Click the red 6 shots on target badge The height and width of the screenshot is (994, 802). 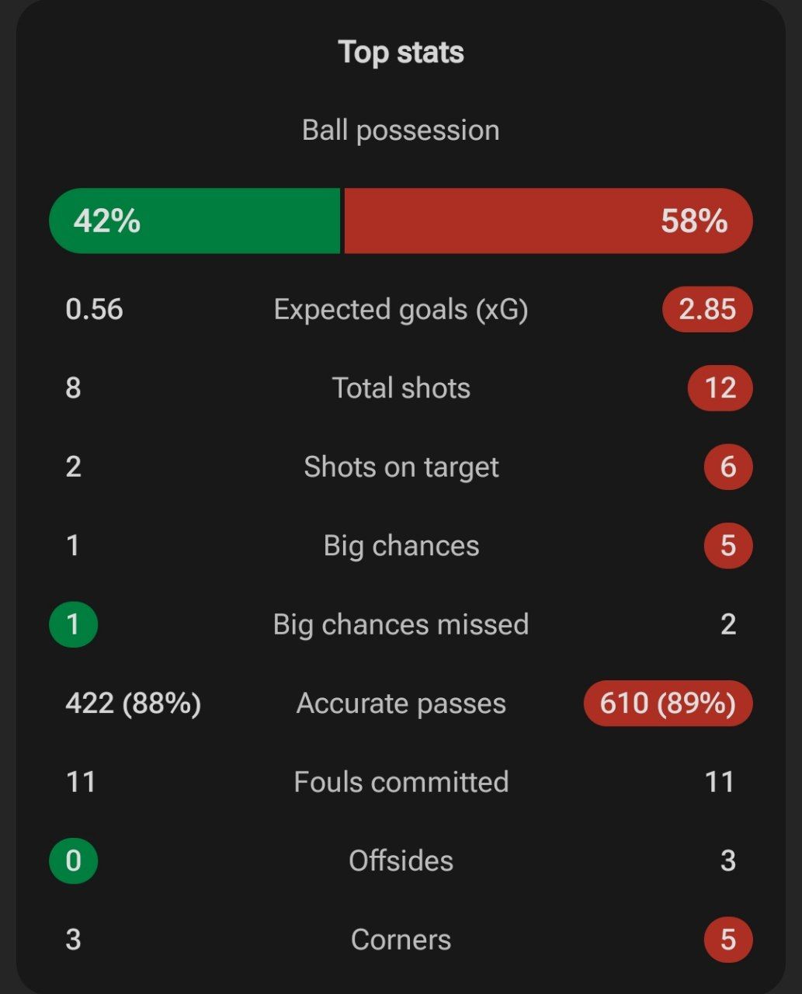727,467
